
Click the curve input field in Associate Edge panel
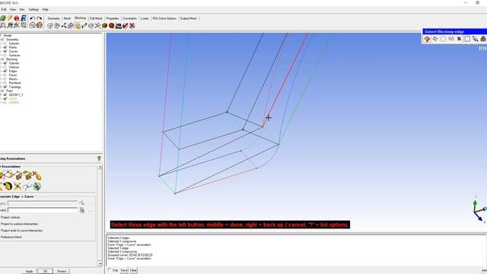point(43,210)
